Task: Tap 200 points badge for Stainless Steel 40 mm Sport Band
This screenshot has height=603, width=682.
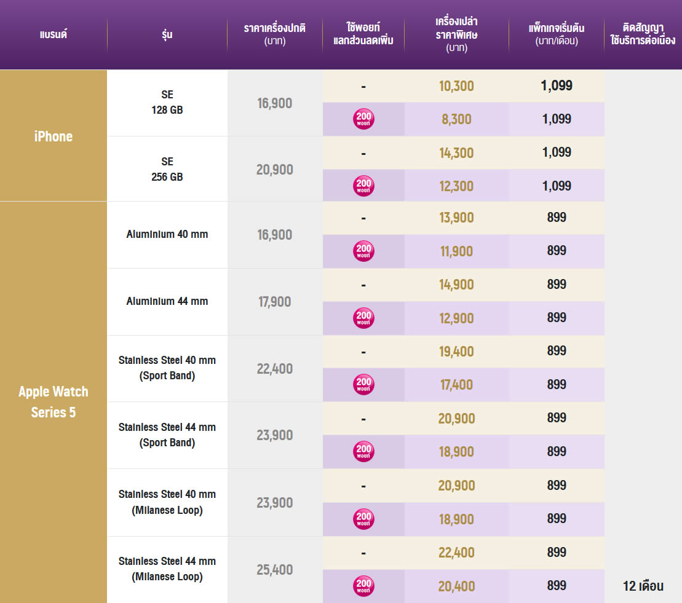Action: tap(363, 384)
